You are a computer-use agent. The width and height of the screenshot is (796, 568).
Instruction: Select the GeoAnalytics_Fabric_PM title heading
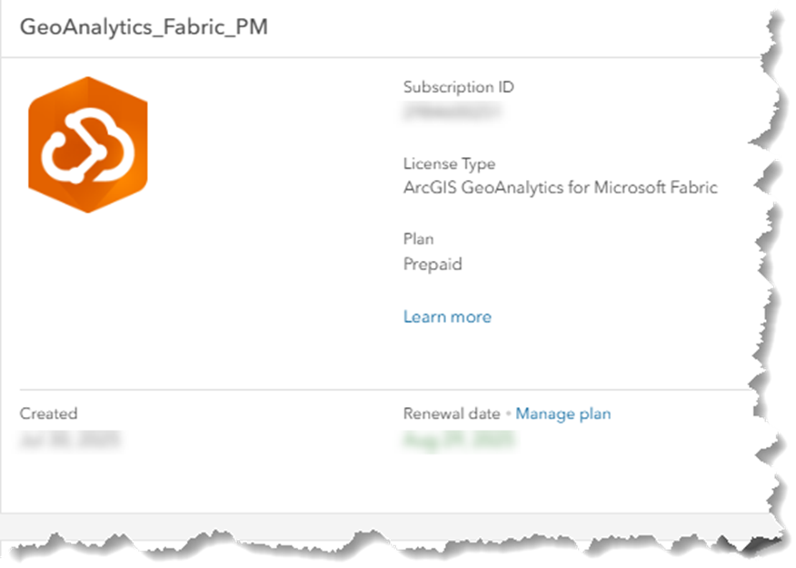coord(144,27)
